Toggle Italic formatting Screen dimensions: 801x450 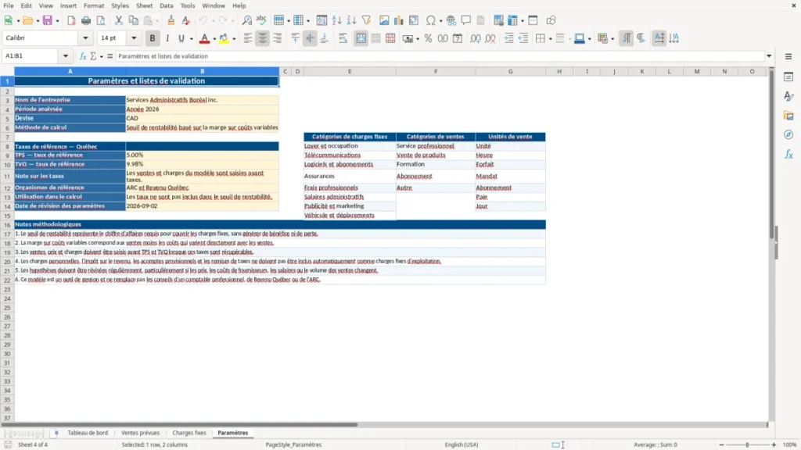[x=167, y=38]
